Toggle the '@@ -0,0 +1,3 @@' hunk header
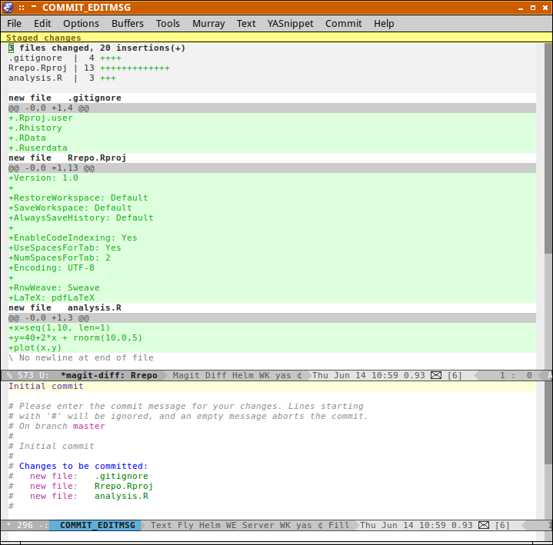This screenshot has width=553, height=545. [x=272, y=318]
